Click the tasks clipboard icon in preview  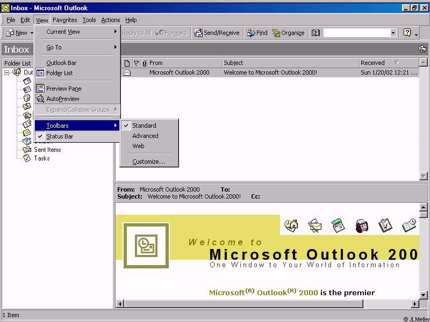point(385,225)
